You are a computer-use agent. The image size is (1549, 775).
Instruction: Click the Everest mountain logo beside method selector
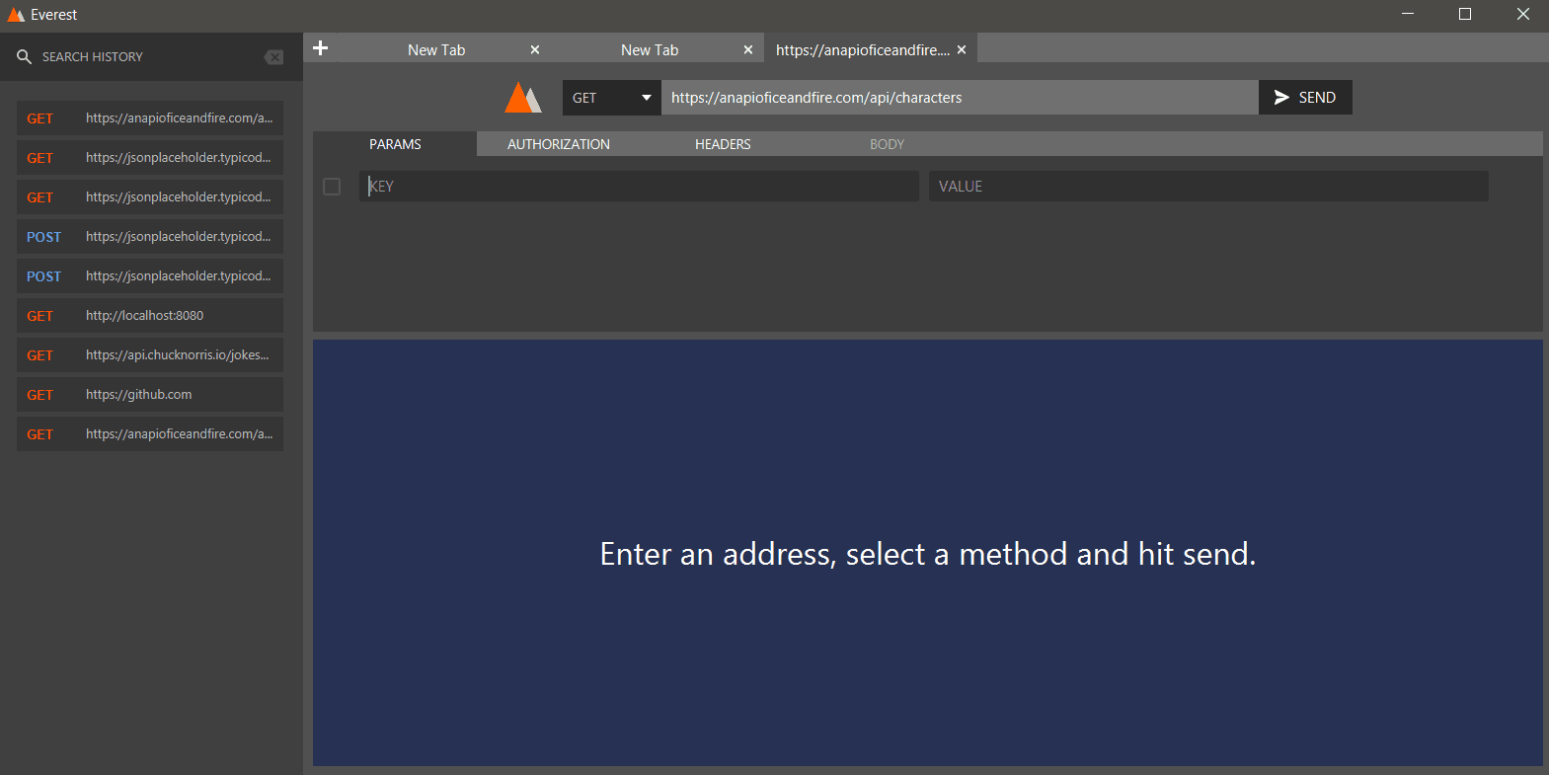pyautogui.click(x=523, y=98)
